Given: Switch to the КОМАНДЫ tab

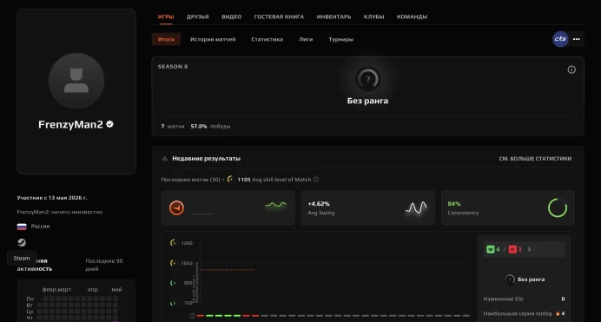Looking at the screenshot, I should click(412, 16).
